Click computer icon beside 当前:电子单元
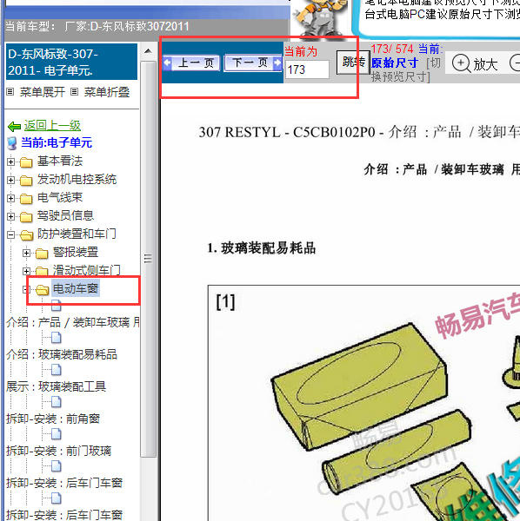 [x=12, y=143]
